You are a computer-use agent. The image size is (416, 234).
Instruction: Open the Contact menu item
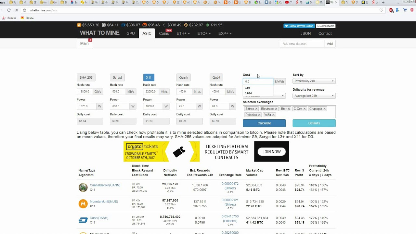(325, 33)
